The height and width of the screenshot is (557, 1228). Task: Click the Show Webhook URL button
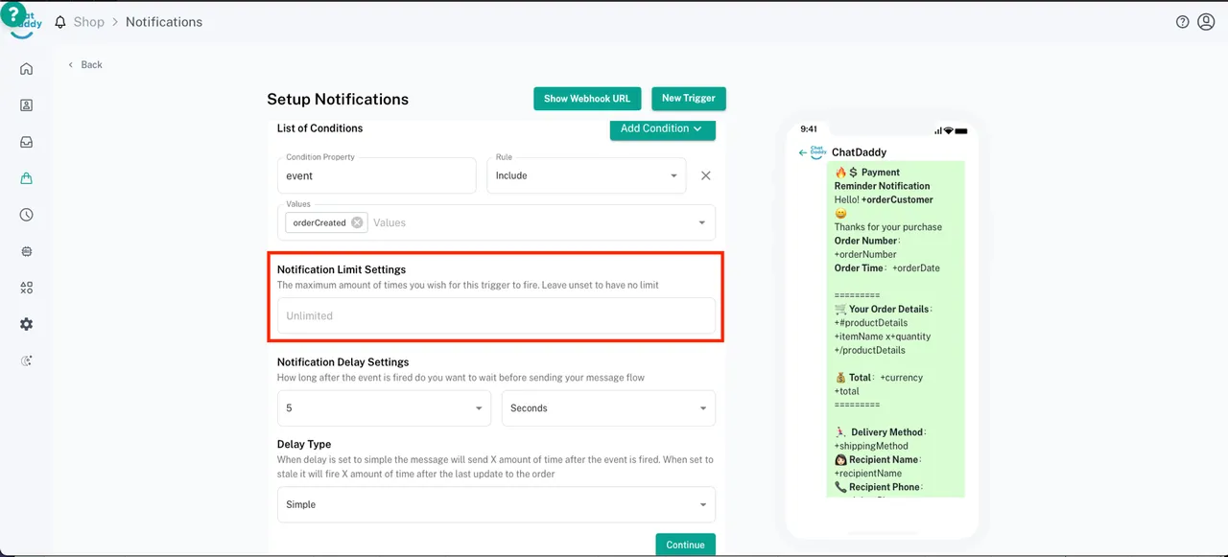tap(586, 99)
